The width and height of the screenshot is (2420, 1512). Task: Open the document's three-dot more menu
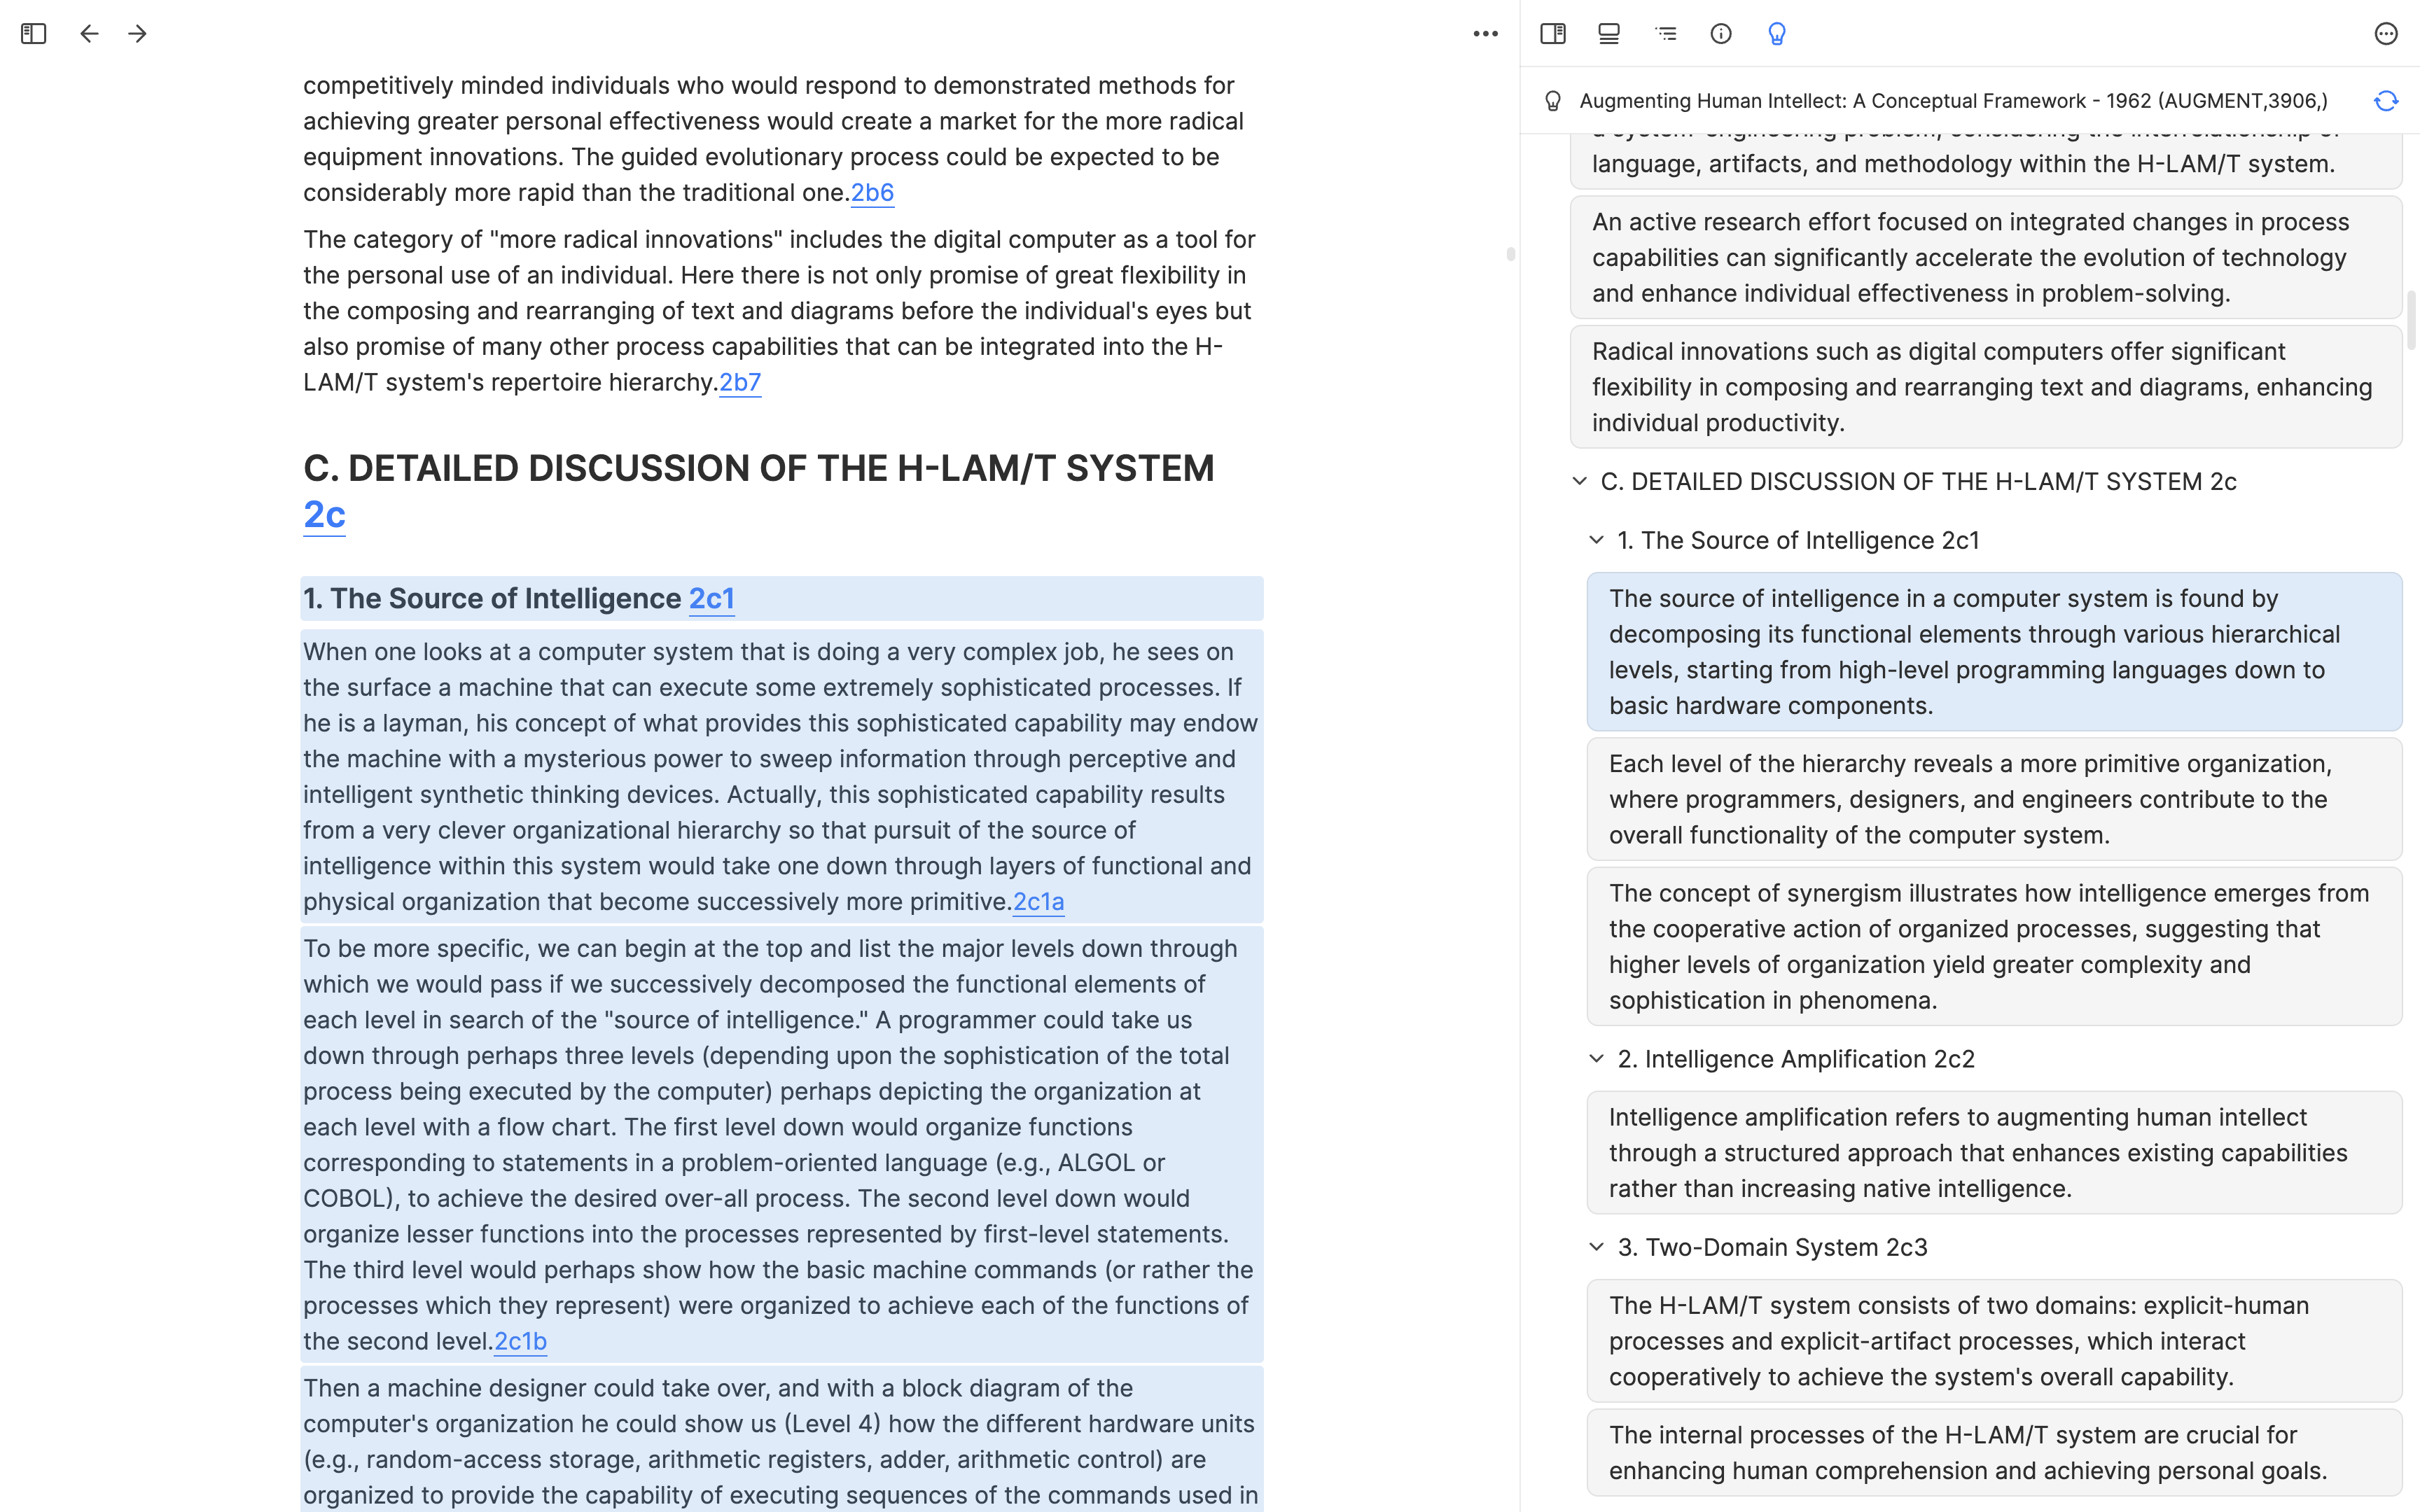tap(1485, 34)
